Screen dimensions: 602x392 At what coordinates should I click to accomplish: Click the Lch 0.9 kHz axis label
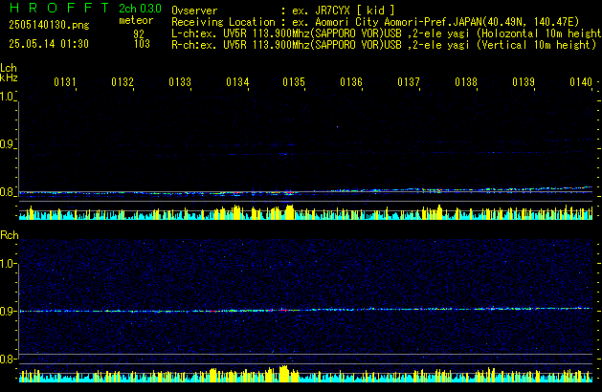click(7, 144)
